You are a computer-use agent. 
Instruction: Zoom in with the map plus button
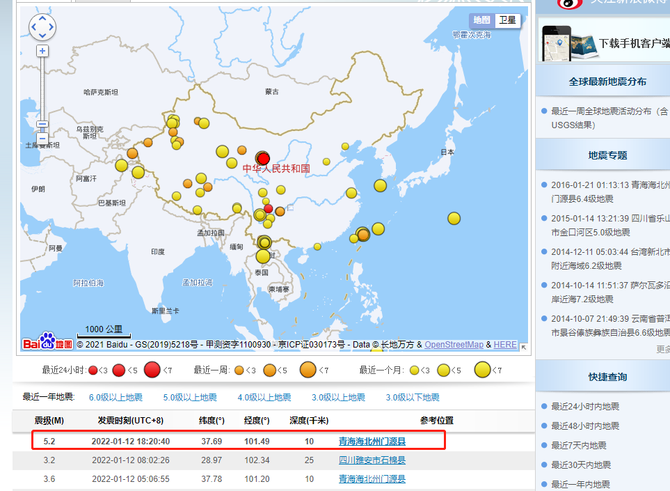[42, 51]
